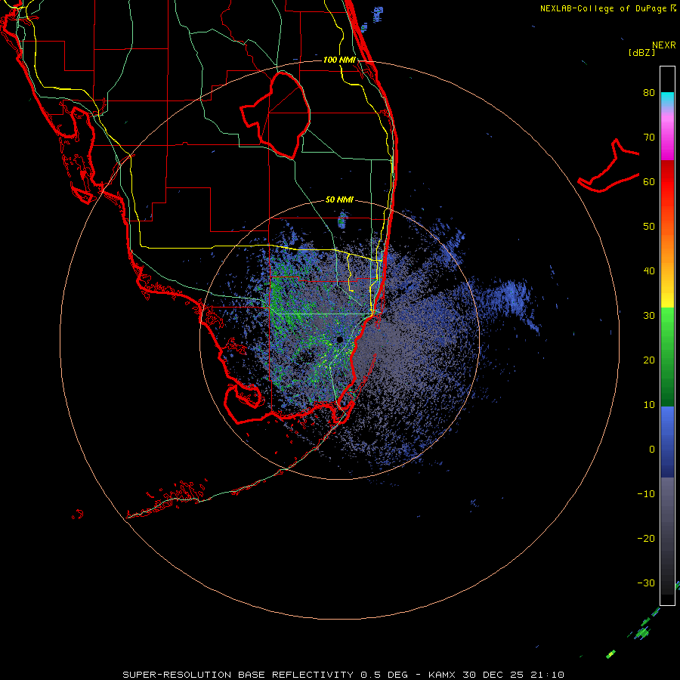Click the KAMX 30 DEC 25 21:10 timestamp

[x=496, y=675]
